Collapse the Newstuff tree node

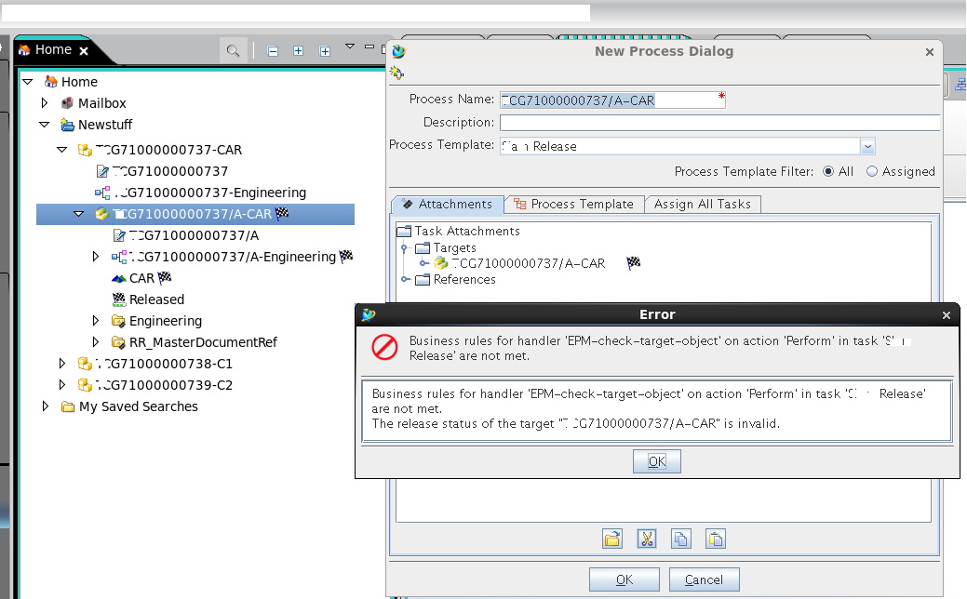click(42, 125)
